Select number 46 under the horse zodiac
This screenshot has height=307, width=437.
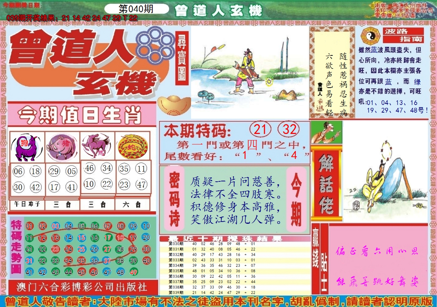click(89, 168)
